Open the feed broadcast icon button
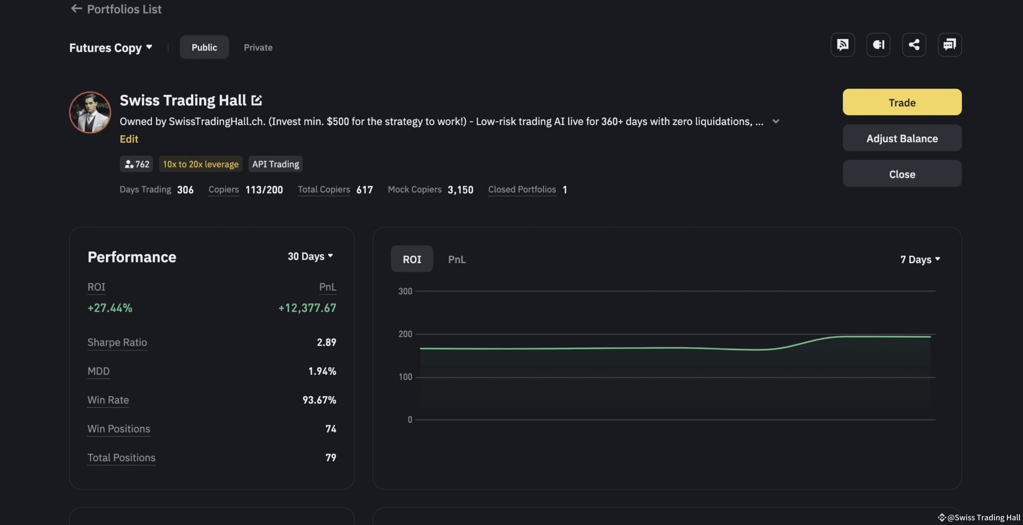 click(x=842, y=45)
